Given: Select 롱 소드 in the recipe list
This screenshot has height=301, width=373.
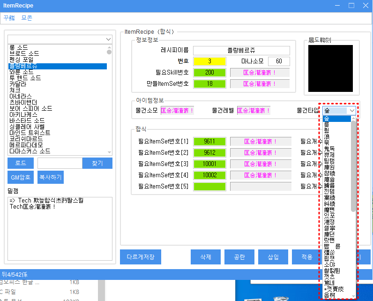Looking at the screenshot, I should coord(19,47).
